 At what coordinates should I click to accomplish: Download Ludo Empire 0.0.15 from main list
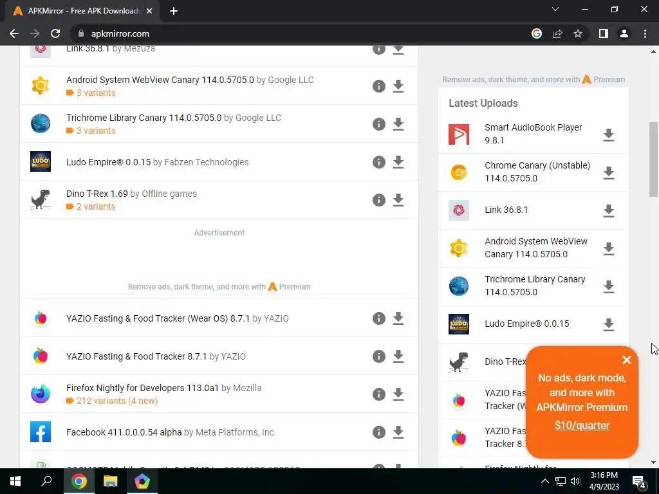(398, 162)
